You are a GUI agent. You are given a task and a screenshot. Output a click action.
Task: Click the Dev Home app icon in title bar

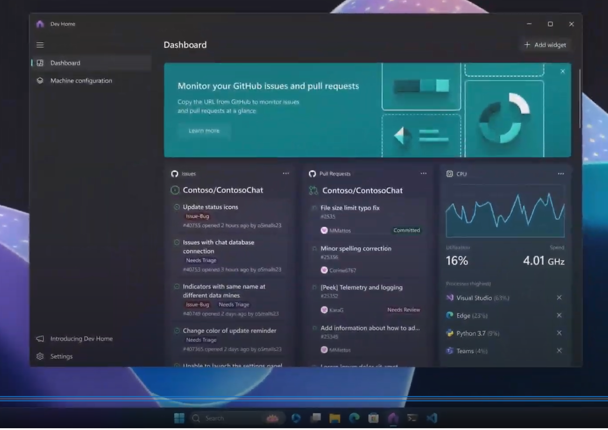pos(40,24)
